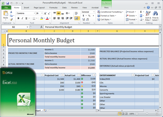Click Increase Decimal icon

pos(84,19)
